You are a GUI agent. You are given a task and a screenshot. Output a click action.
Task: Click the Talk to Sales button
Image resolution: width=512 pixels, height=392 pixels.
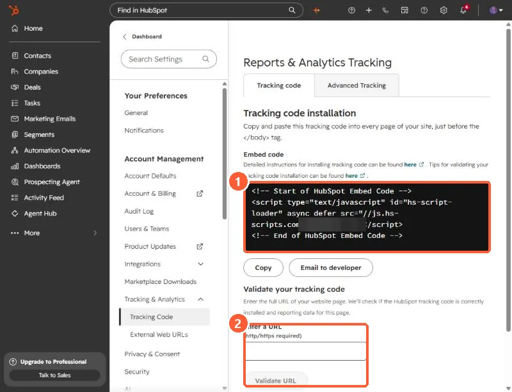(54, 375)
